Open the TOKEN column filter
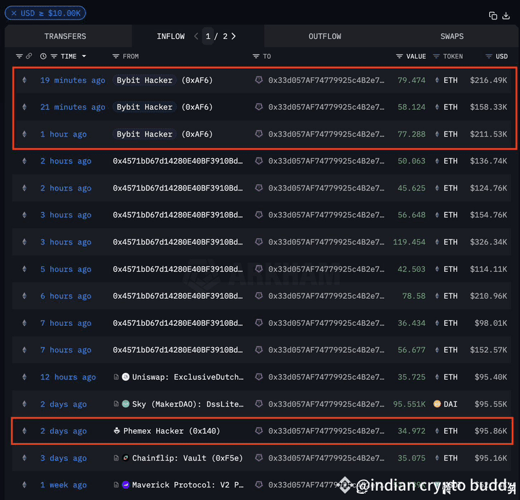 436,56
